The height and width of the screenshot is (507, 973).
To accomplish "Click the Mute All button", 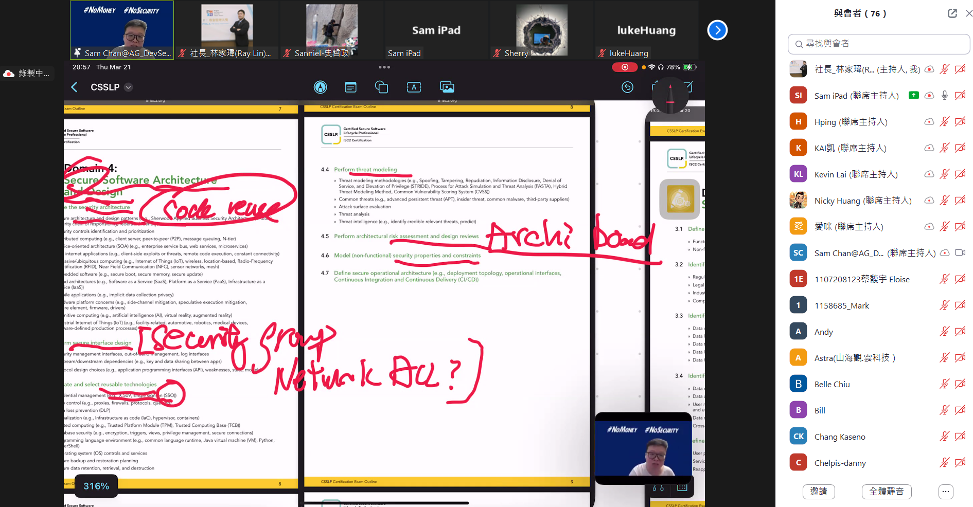I will 886,492.
